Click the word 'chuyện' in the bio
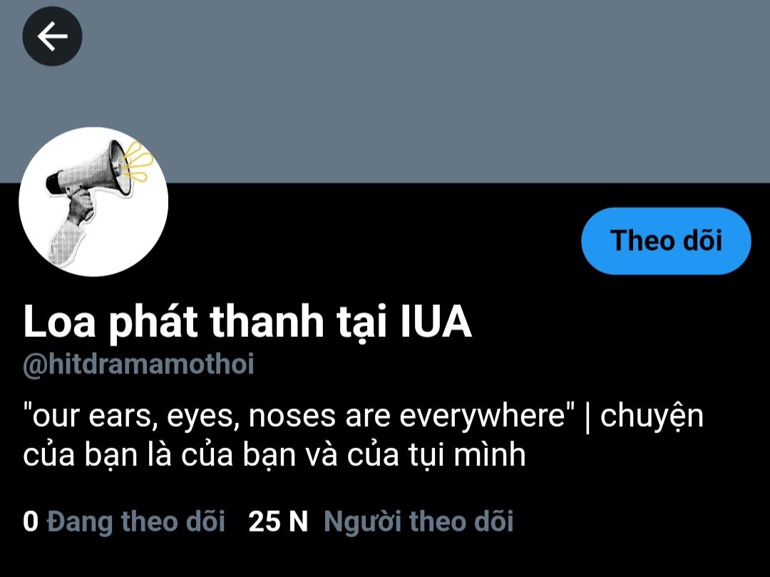 [x=652, y=417]
